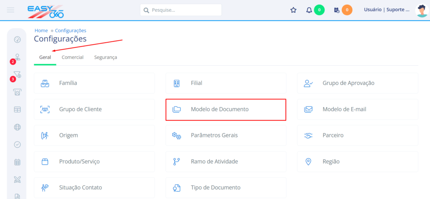Click the Parceiro handshake icon
The width and height of the screenshot is (430, 199).
point(308,135)
